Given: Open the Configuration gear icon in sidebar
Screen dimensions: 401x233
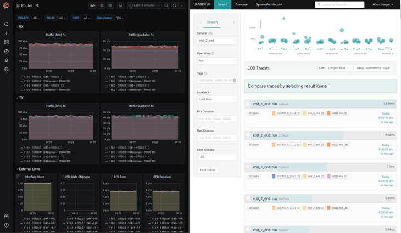Looking at the screenshot, I should [7, 69].
